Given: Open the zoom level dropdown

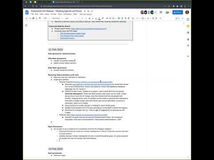Looking at the screenshot, I should pyautogui.click(x=46, y=18).
